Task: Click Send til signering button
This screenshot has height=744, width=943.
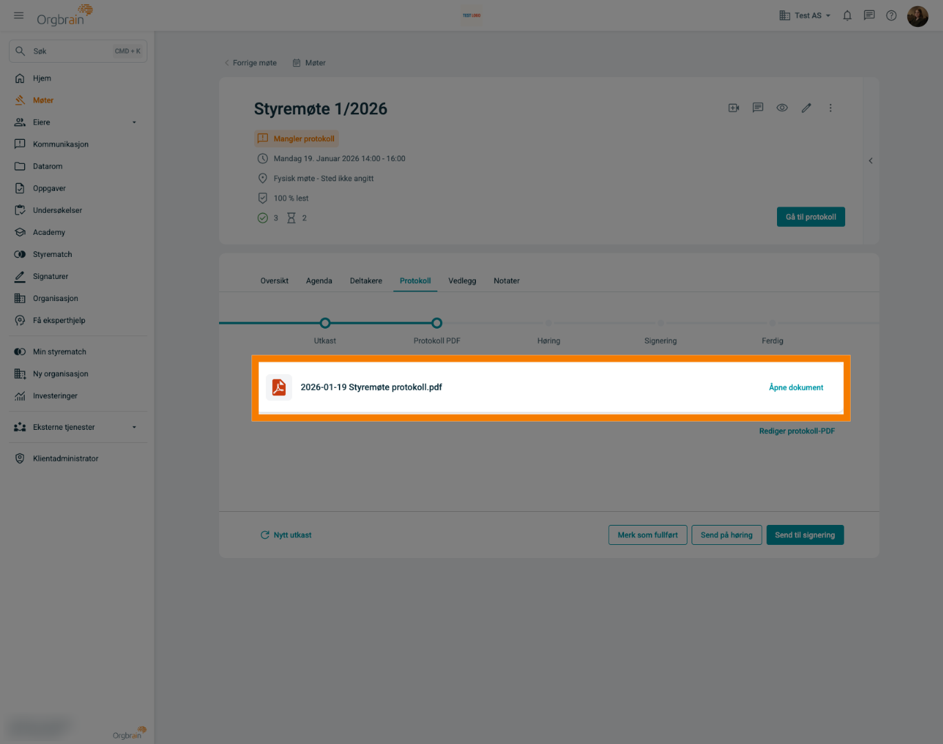Action: (805, 535)
